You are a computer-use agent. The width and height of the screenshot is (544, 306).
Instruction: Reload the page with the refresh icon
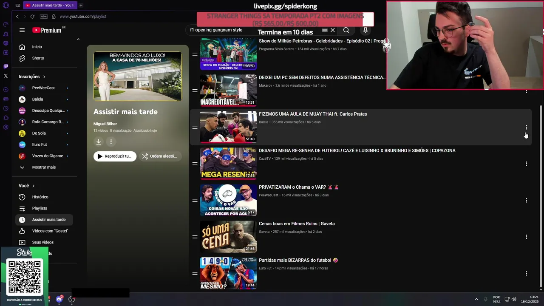32,17
